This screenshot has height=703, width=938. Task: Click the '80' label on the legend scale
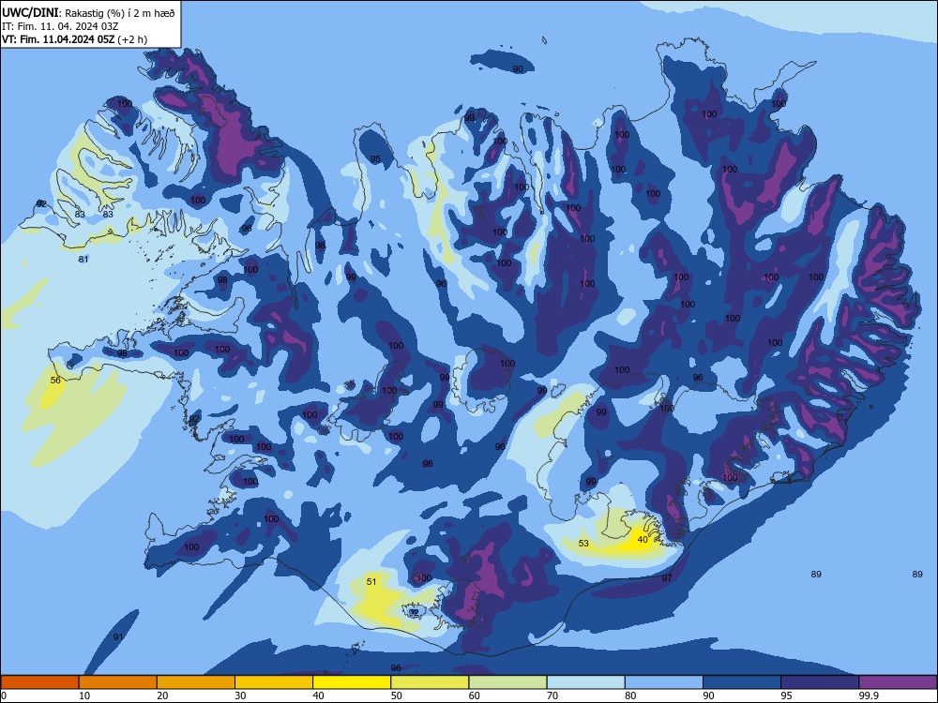click(630, 696)
